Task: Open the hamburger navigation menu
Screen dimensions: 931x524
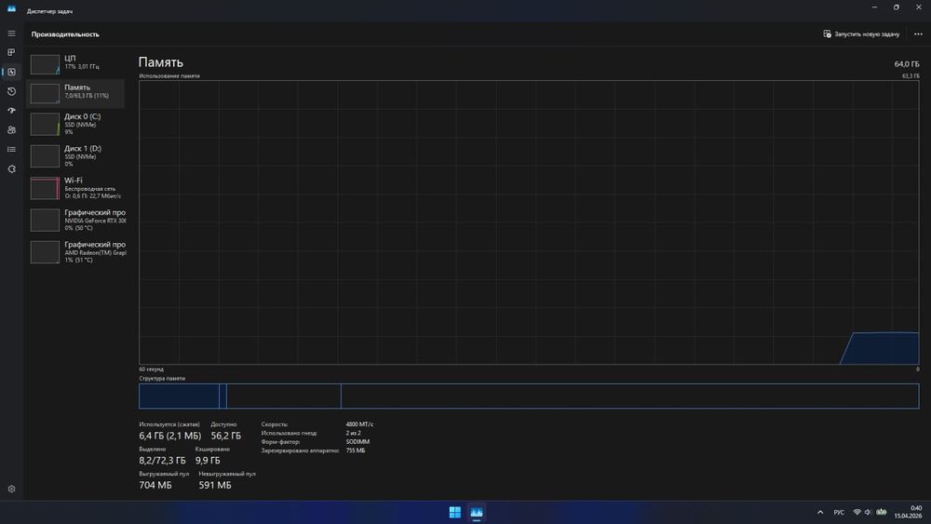Action: (11, 34)
